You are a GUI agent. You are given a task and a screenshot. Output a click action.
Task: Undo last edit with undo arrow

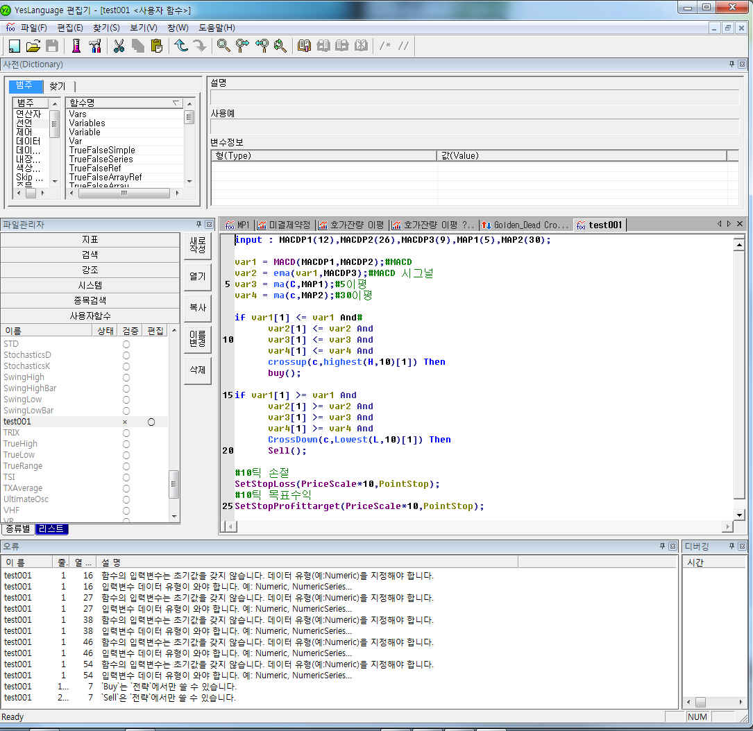click(x=181, y=46)
